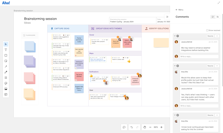
Task: Select the Tag family activities sticky
Action: (79, 76)
